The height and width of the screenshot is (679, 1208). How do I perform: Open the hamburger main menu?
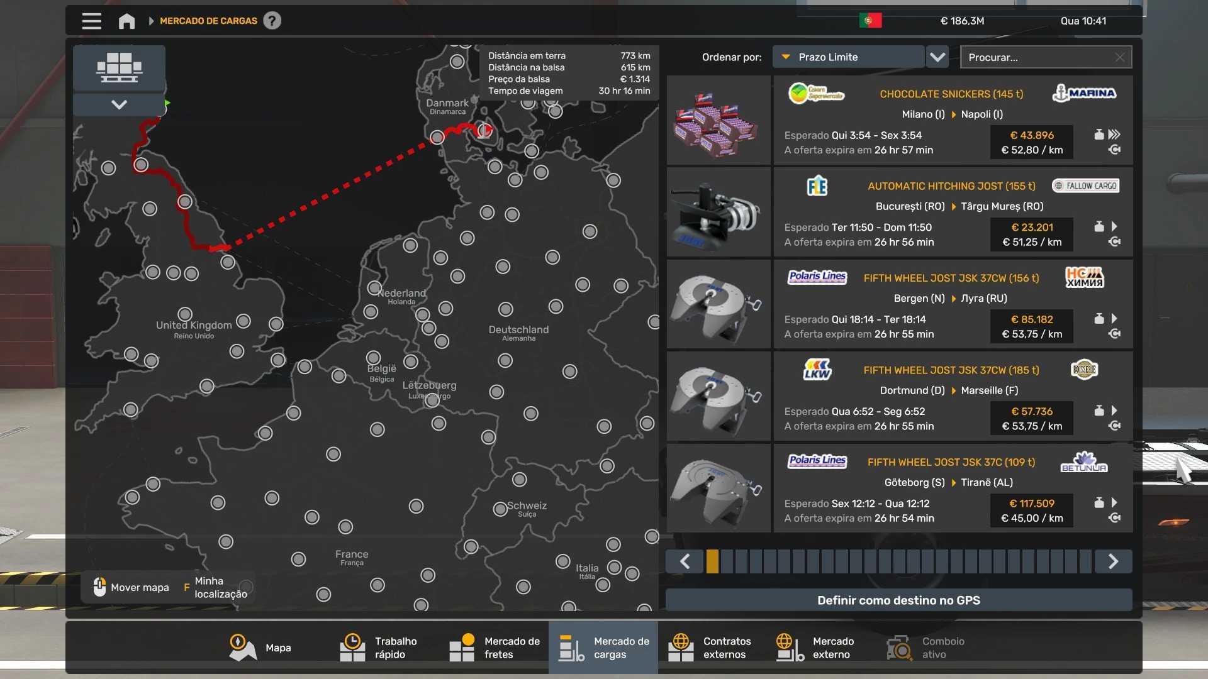pyautogui.click(x=91, y=21)
